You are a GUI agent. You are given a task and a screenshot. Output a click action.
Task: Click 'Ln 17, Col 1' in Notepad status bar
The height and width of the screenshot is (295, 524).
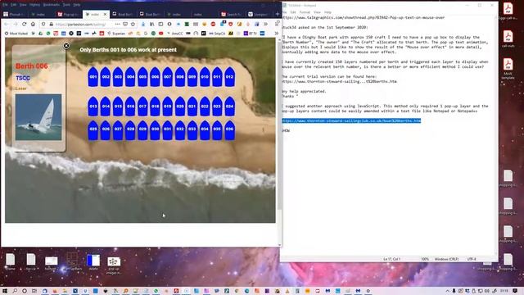coord(392,259)
